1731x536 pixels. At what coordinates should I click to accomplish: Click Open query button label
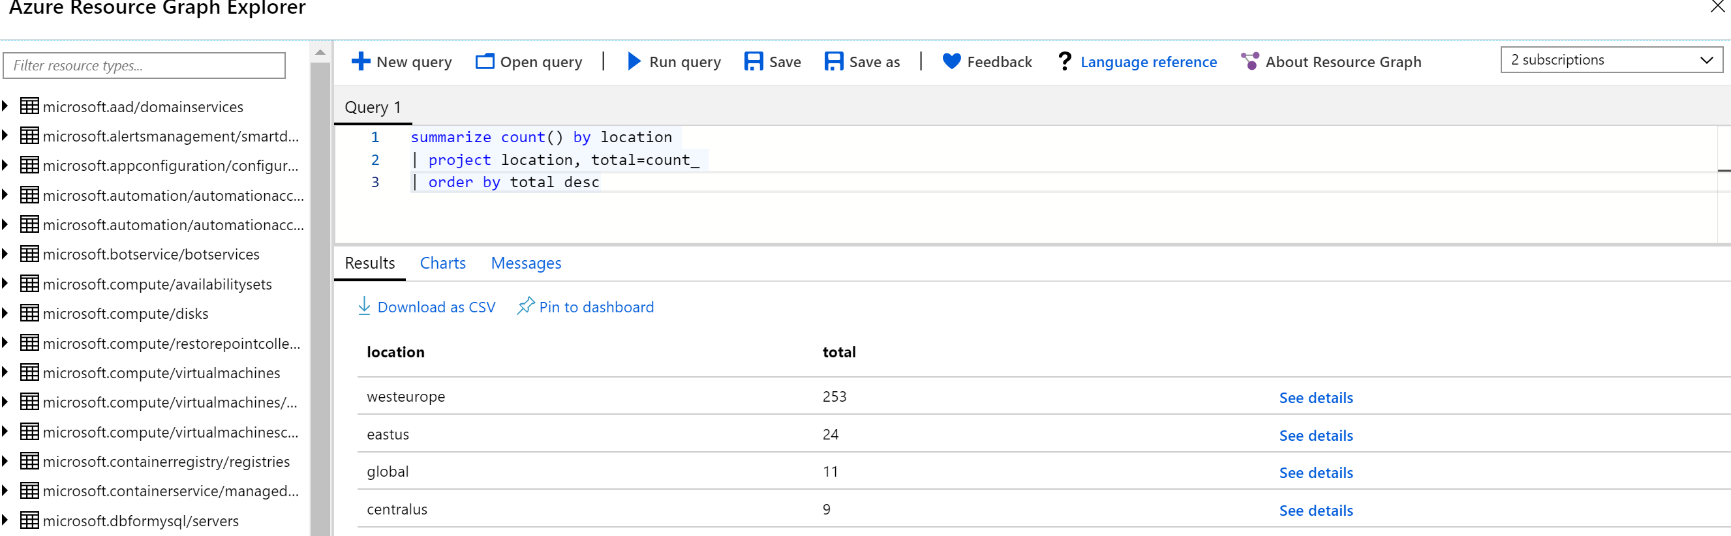(541, 62)
